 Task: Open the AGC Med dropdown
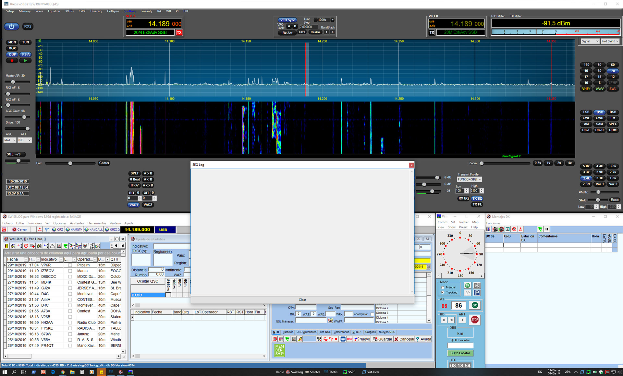coord(10,140)
